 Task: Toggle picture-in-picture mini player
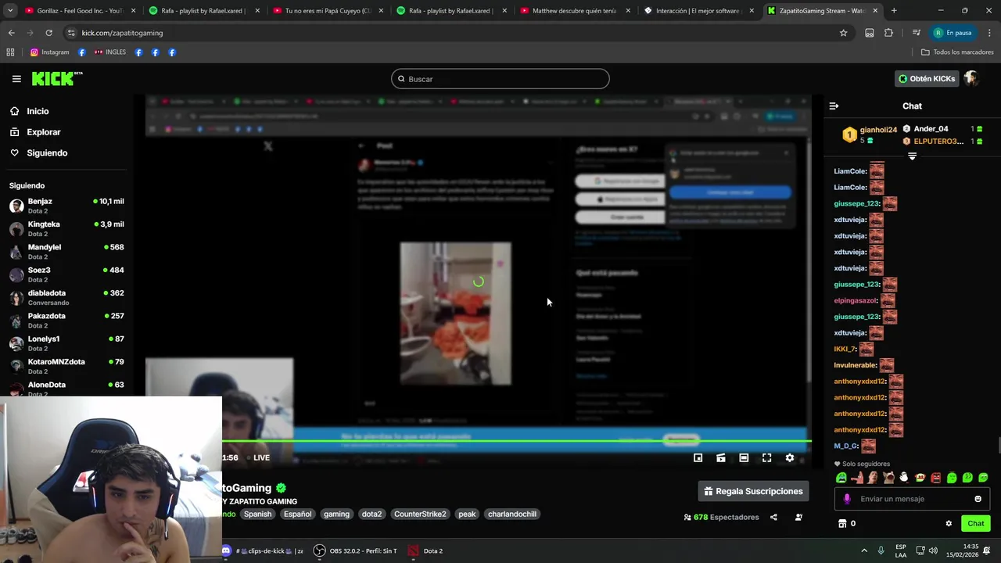point(698,457)
